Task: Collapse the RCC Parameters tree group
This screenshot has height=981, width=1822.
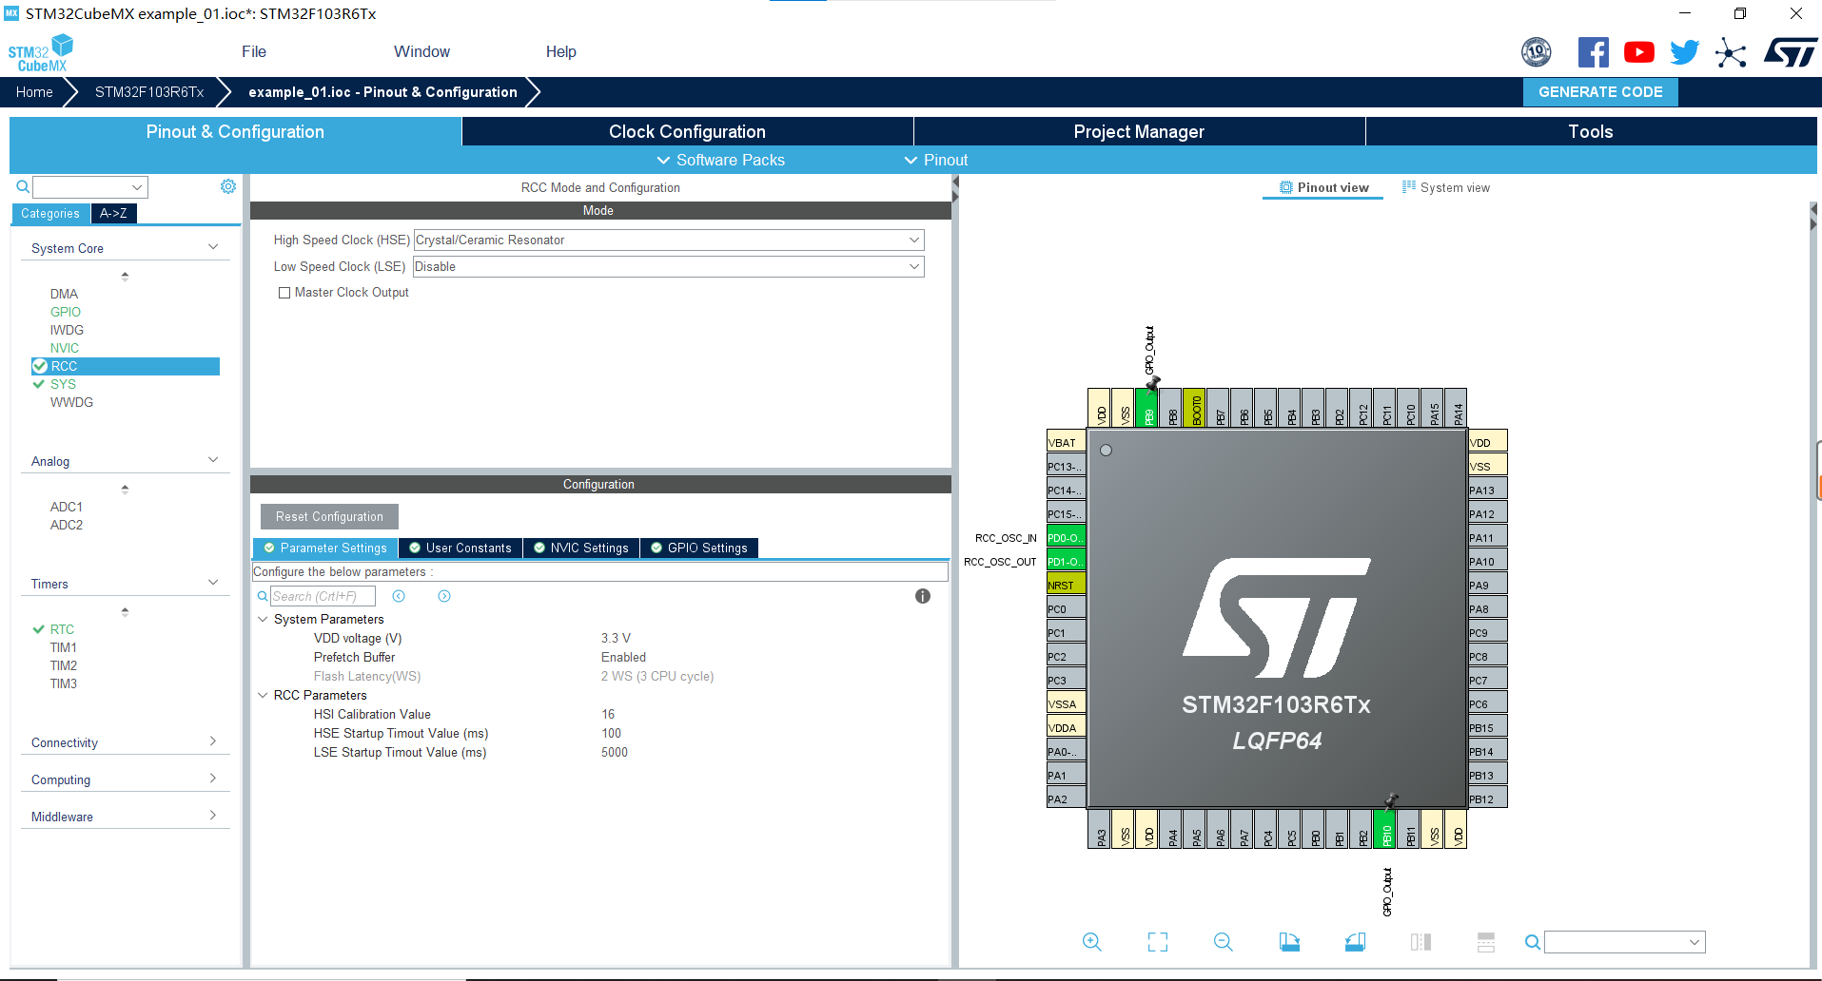Action: pos(263,695)
